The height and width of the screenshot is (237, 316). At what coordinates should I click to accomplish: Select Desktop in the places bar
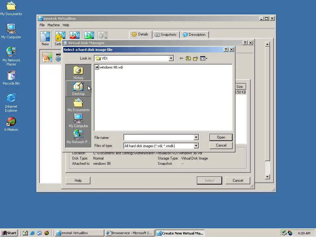[78, 89]
